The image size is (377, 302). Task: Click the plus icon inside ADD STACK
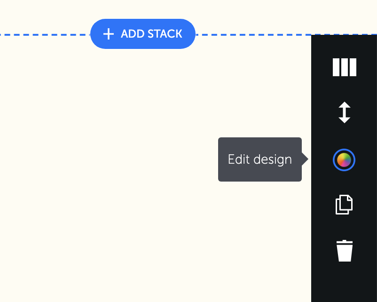pyautogui.click(x=109, y=33)
